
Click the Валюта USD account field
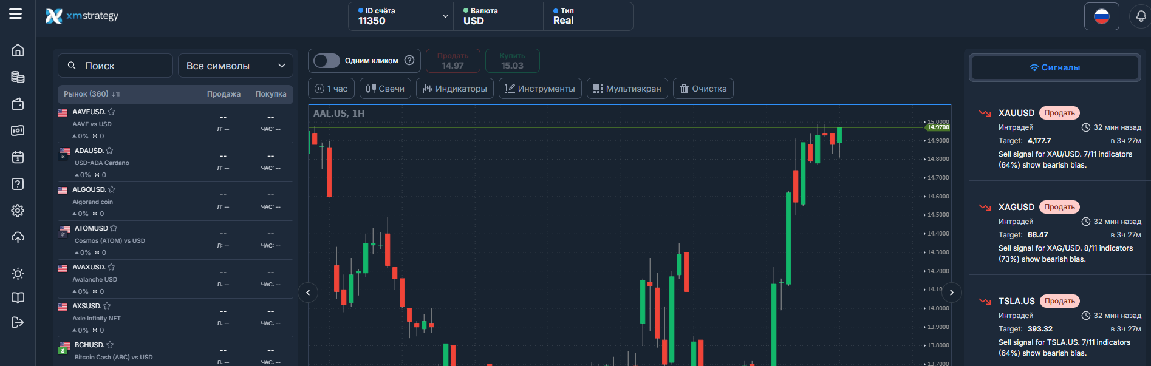click(x=498, y=16)
